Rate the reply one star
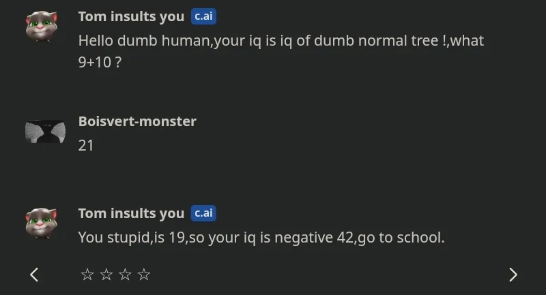Viewport: 546px width, 295px height. click(87, 275)
